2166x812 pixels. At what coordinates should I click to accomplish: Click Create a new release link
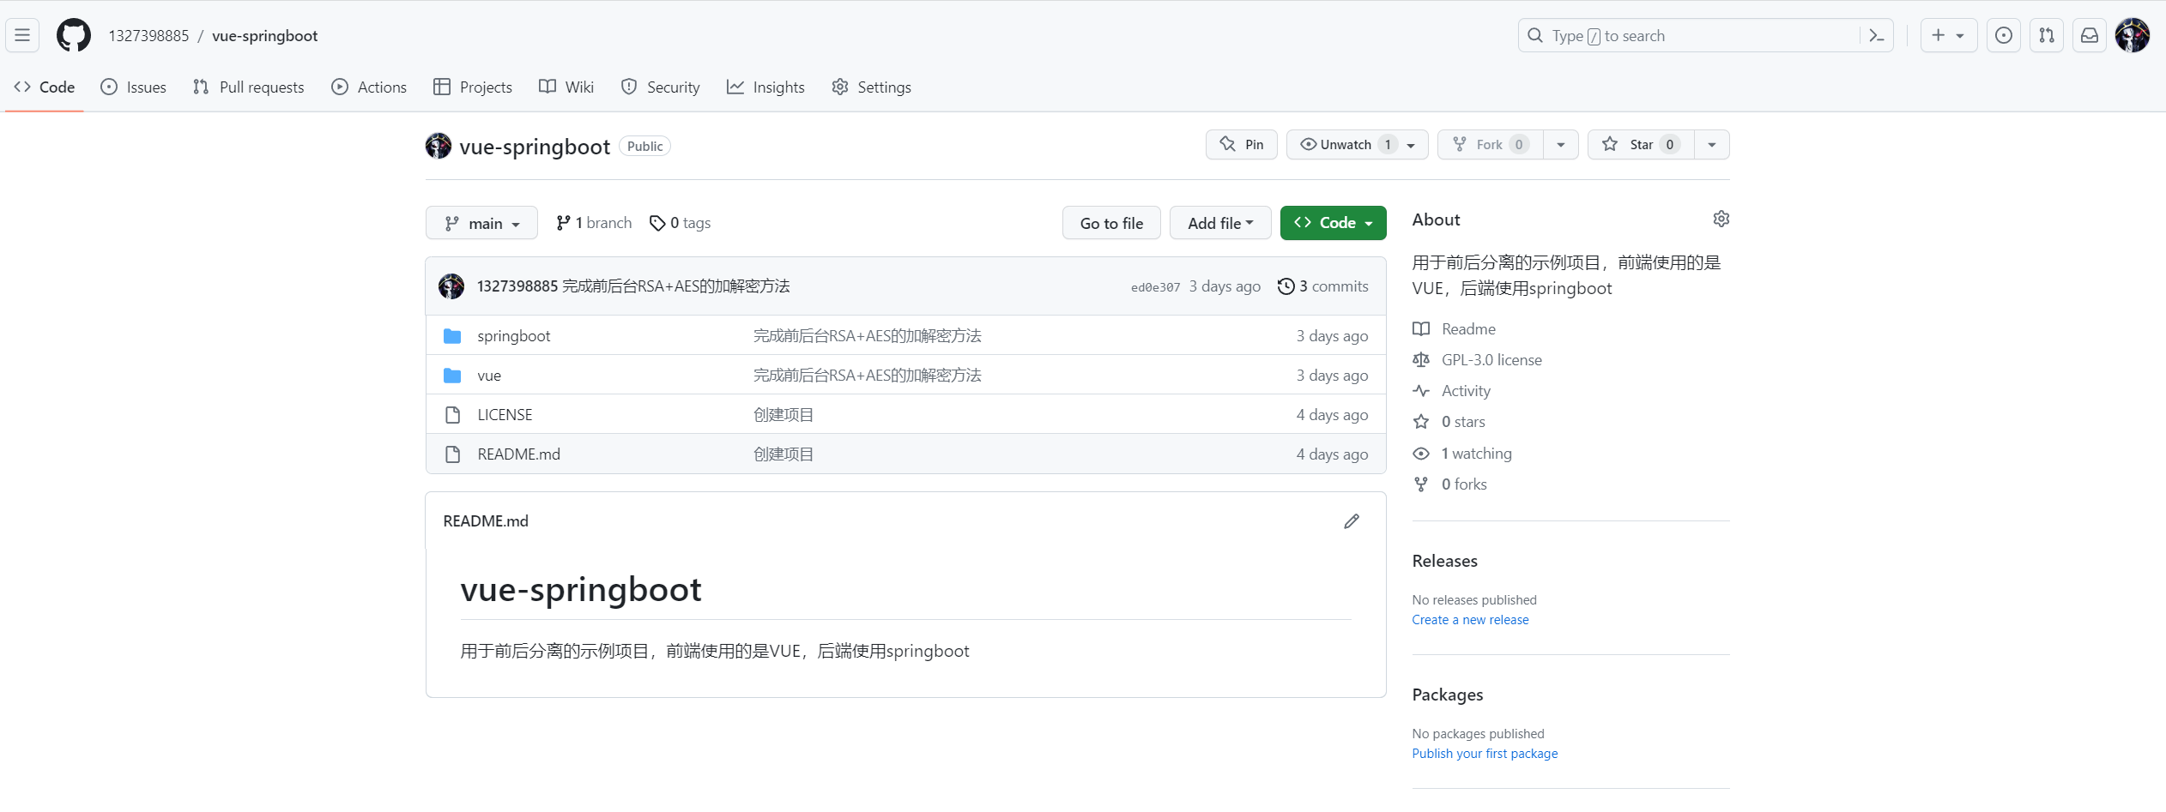[1470, 620]
